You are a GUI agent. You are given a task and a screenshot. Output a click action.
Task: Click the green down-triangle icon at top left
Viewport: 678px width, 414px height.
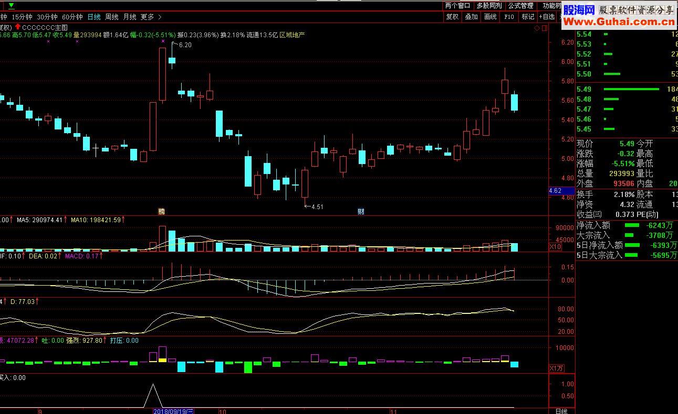click(x=11, y=6)
